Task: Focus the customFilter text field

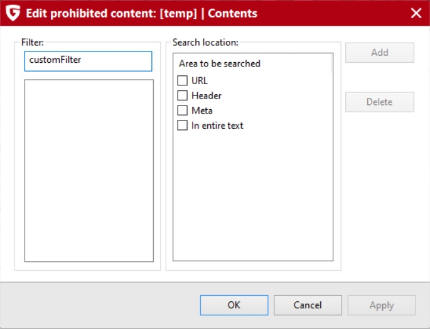Action: click(88, 61)
